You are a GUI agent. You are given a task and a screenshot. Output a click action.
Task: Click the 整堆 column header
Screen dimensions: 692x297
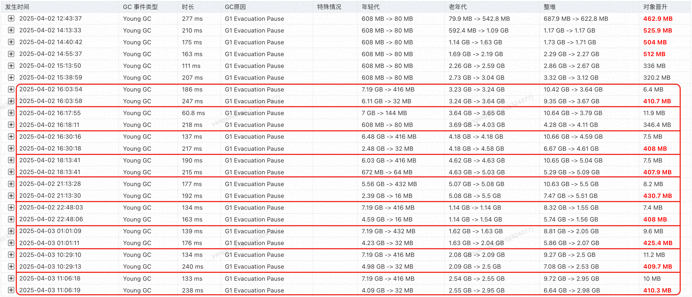[x=549, y=7]
